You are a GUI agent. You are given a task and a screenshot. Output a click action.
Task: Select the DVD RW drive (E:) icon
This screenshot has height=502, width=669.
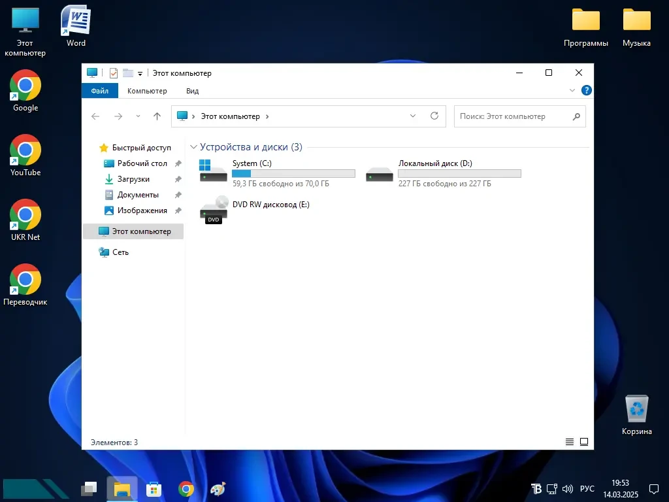(x=214, y=209)
